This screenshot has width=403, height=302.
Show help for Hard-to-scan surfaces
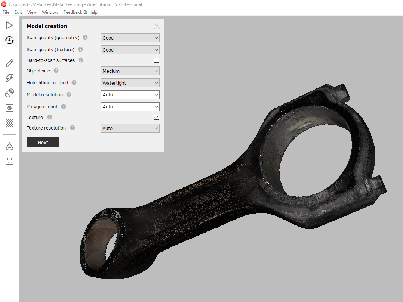click(x=81, y=60)
